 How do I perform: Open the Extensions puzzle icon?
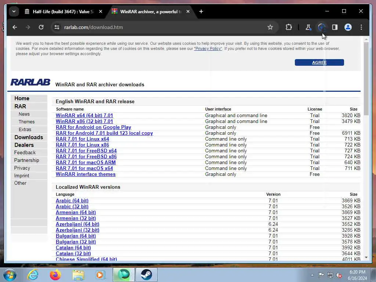(x=289, y=27)
